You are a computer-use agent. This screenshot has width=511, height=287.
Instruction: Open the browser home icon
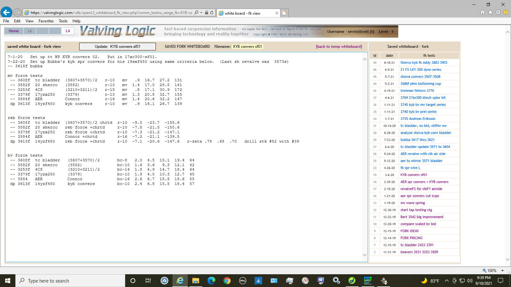[482, 12]
